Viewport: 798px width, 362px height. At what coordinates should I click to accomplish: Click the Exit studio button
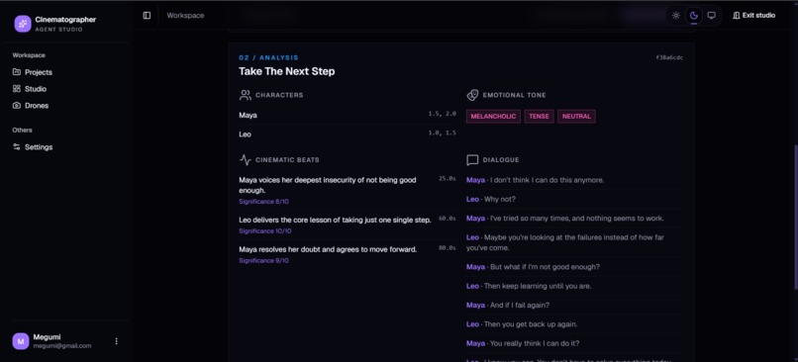click(x=753, y=15)
